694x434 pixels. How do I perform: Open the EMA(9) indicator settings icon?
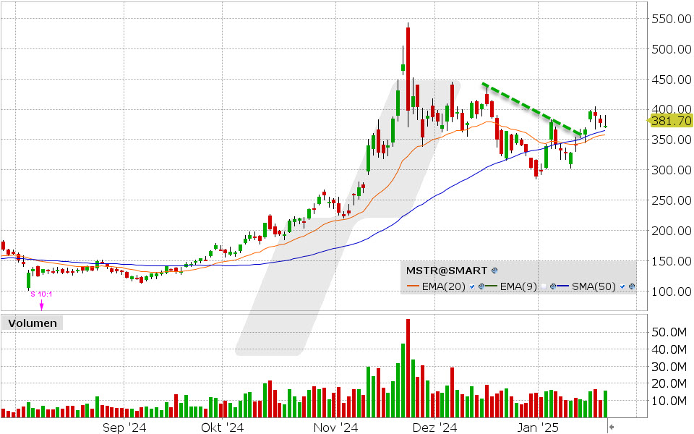(x=553, y=286)
